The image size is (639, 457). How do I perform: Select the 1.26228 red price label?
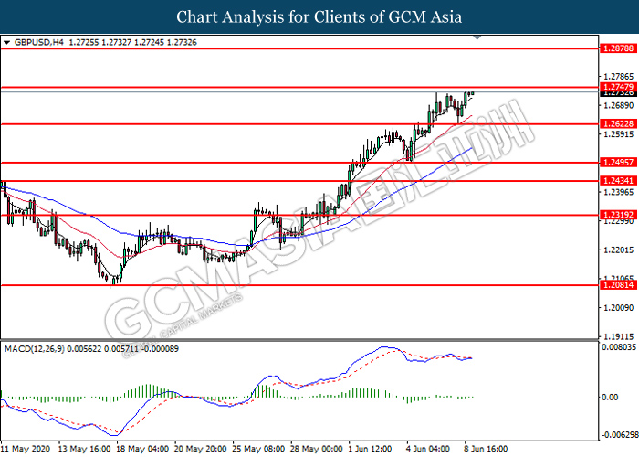[x=618, y=123]
